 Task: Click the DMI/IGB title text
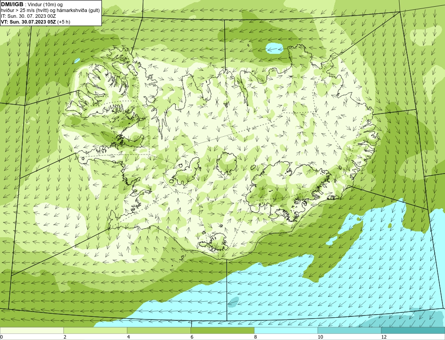[12, 4]
